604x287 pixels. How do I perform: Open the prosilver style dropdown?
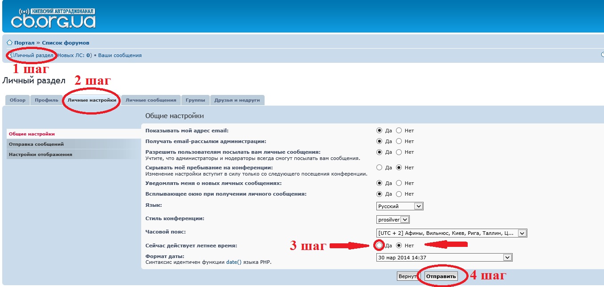tap(392, 219)
